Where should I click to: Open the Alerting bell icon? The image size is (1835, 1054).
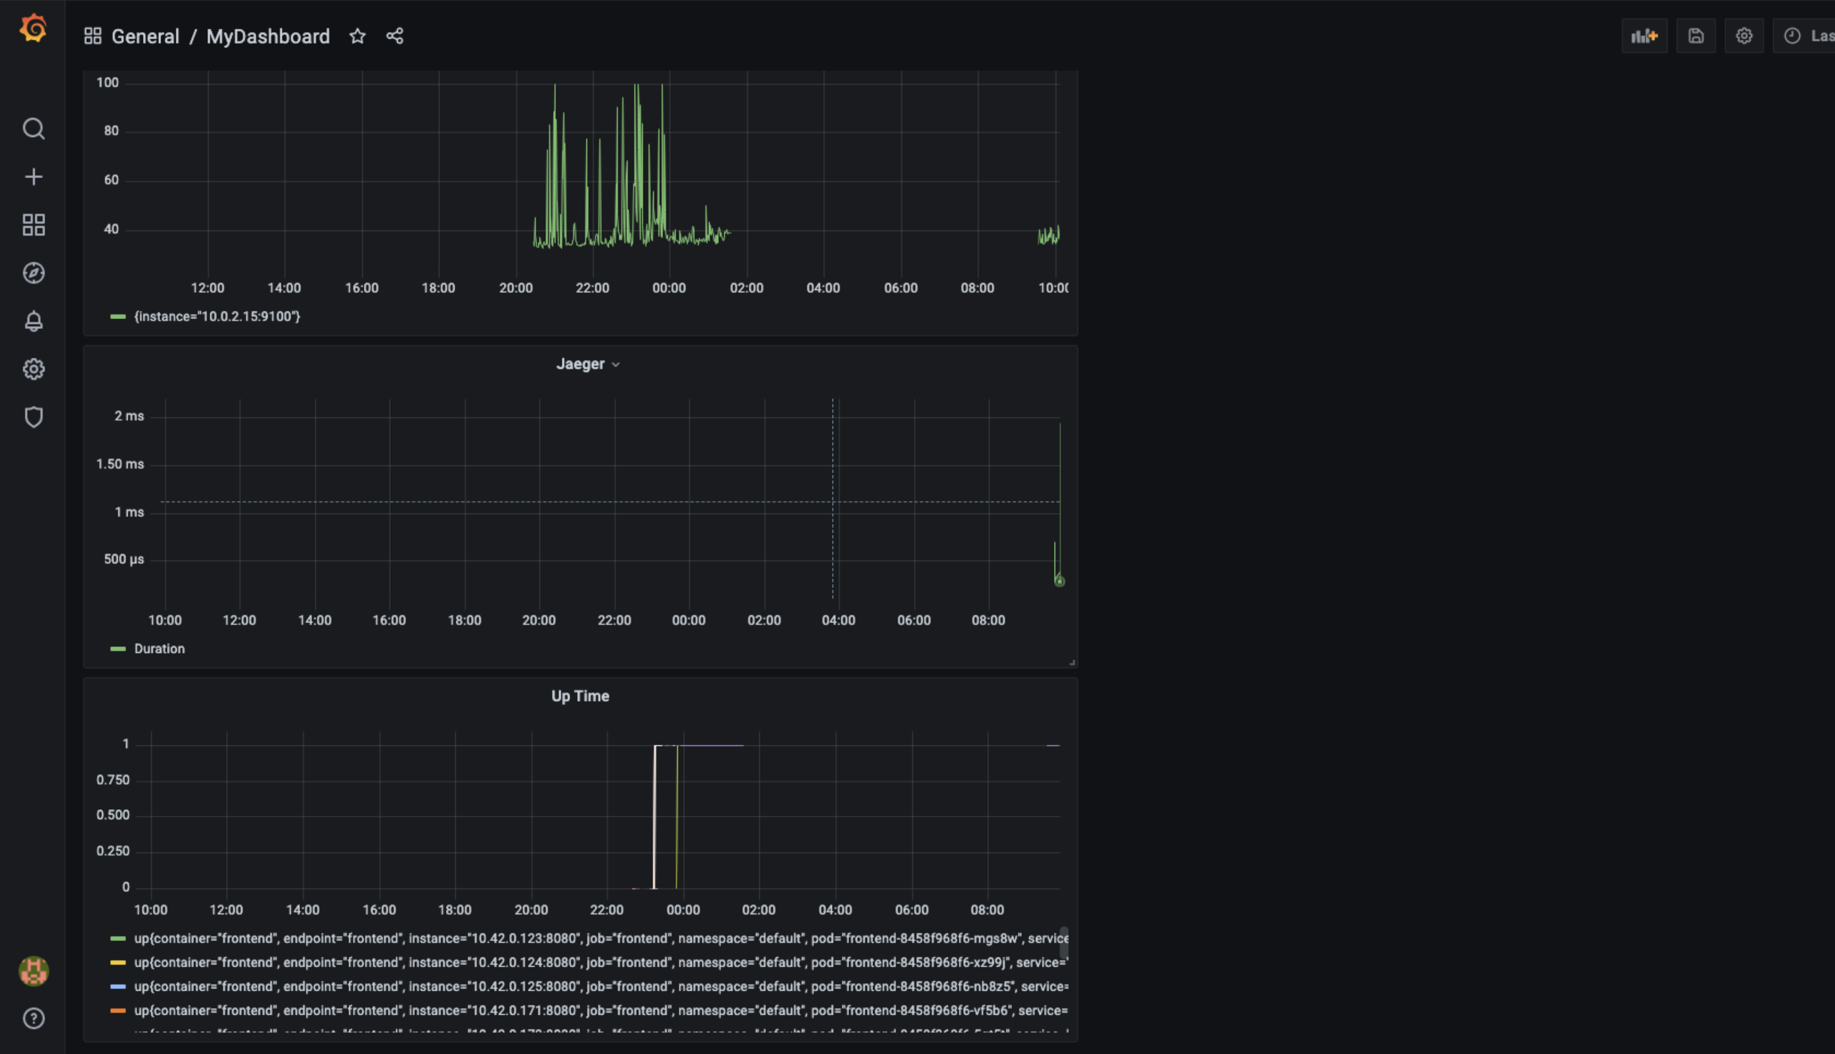[x=33, y=321]
